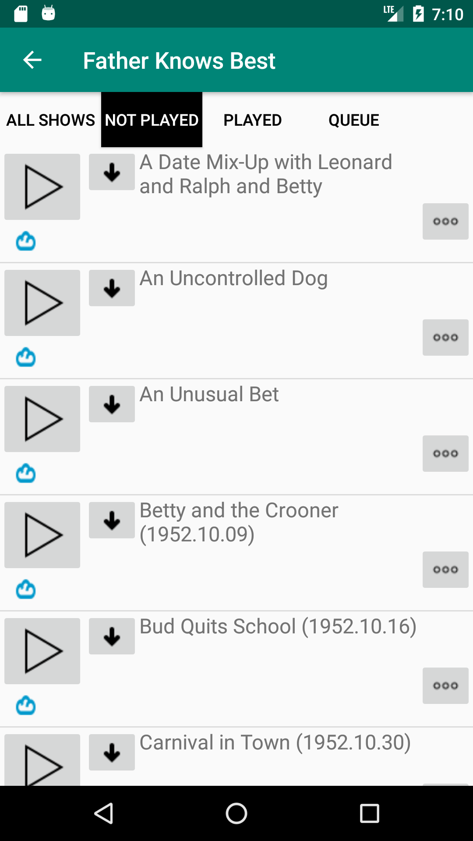Switch to the Played tab
This screenshot has width=473, height=841.
(252, 120)
